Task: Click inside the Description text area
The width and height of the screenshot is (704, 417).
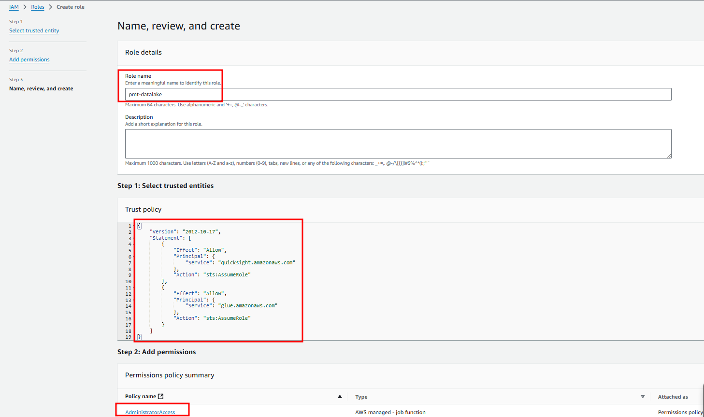Action: (x=398, y=144)
